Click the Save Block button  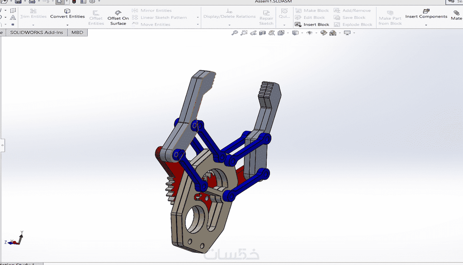click(350, 18)
